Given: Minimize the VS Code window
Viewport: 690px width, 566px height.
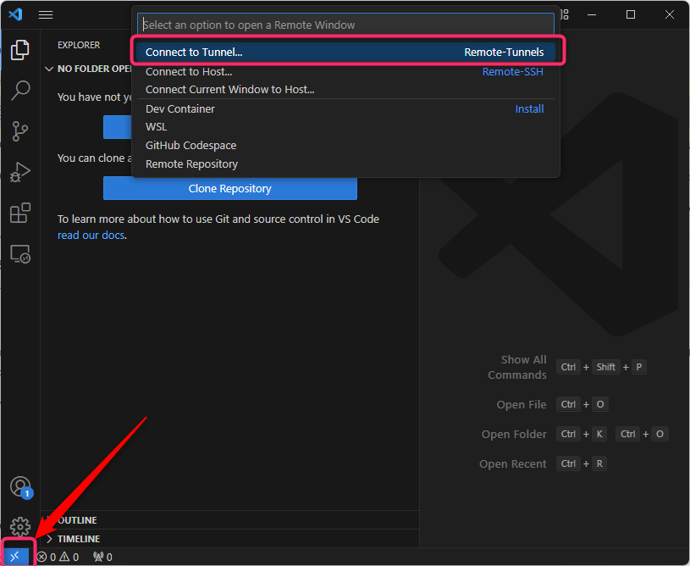Looking at the screenshot, I should coord(592,15).
